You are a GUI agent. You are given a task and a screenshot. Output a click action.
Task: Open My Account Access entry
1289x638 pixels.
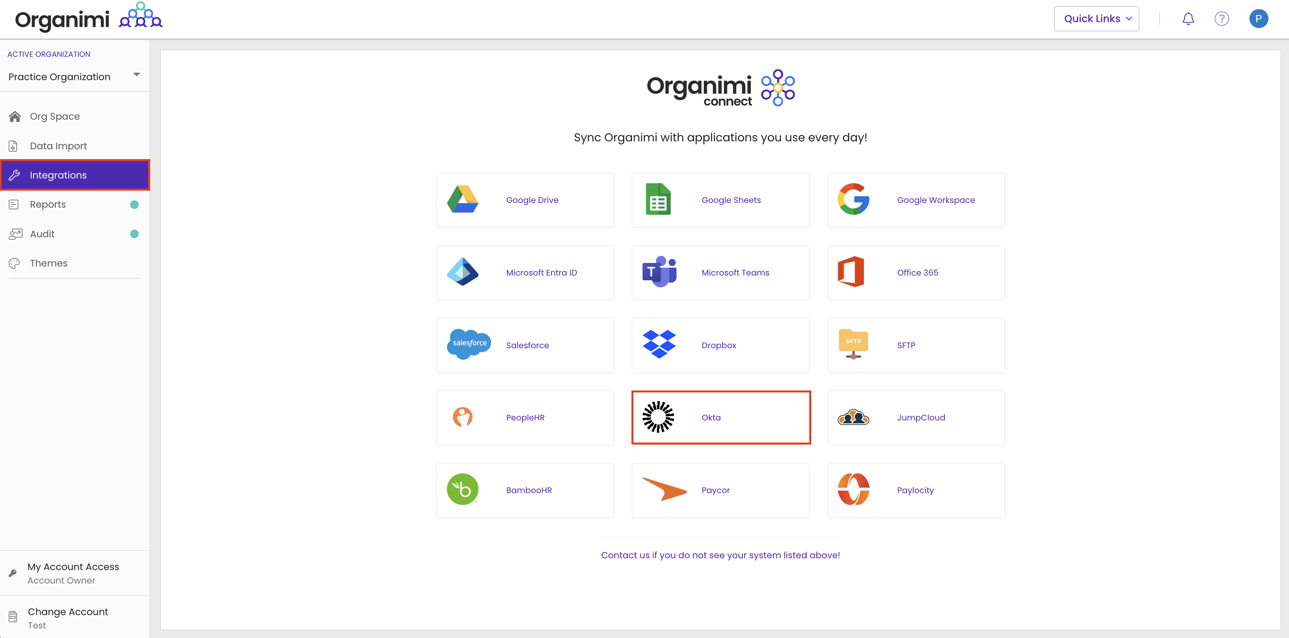[x=74, y=573]
